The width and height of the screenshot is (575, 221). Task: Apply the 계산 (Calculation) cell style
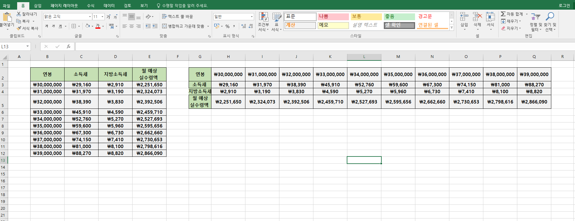[x=300, y=25]
